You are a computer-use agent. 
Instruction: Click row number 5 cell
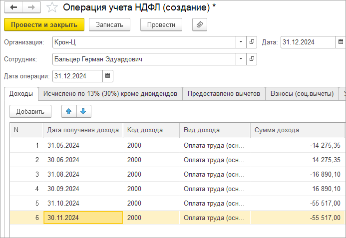(x=26, y=203)
